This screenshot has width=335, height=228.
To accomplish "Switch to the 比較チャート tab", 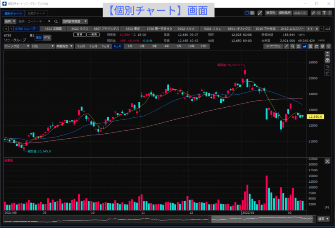I will 34,13.
